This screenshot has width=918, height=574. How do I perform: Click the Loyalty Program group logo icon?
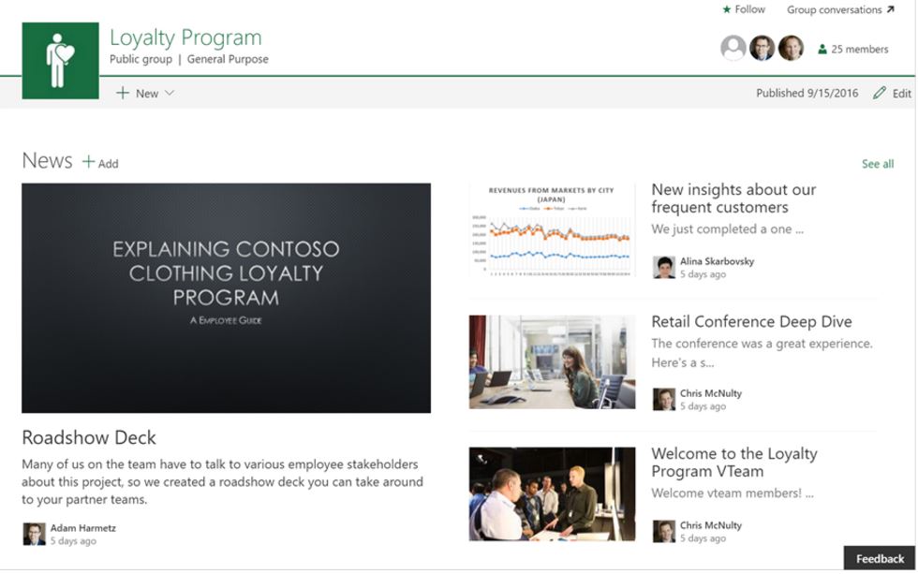tap(60, 61)
